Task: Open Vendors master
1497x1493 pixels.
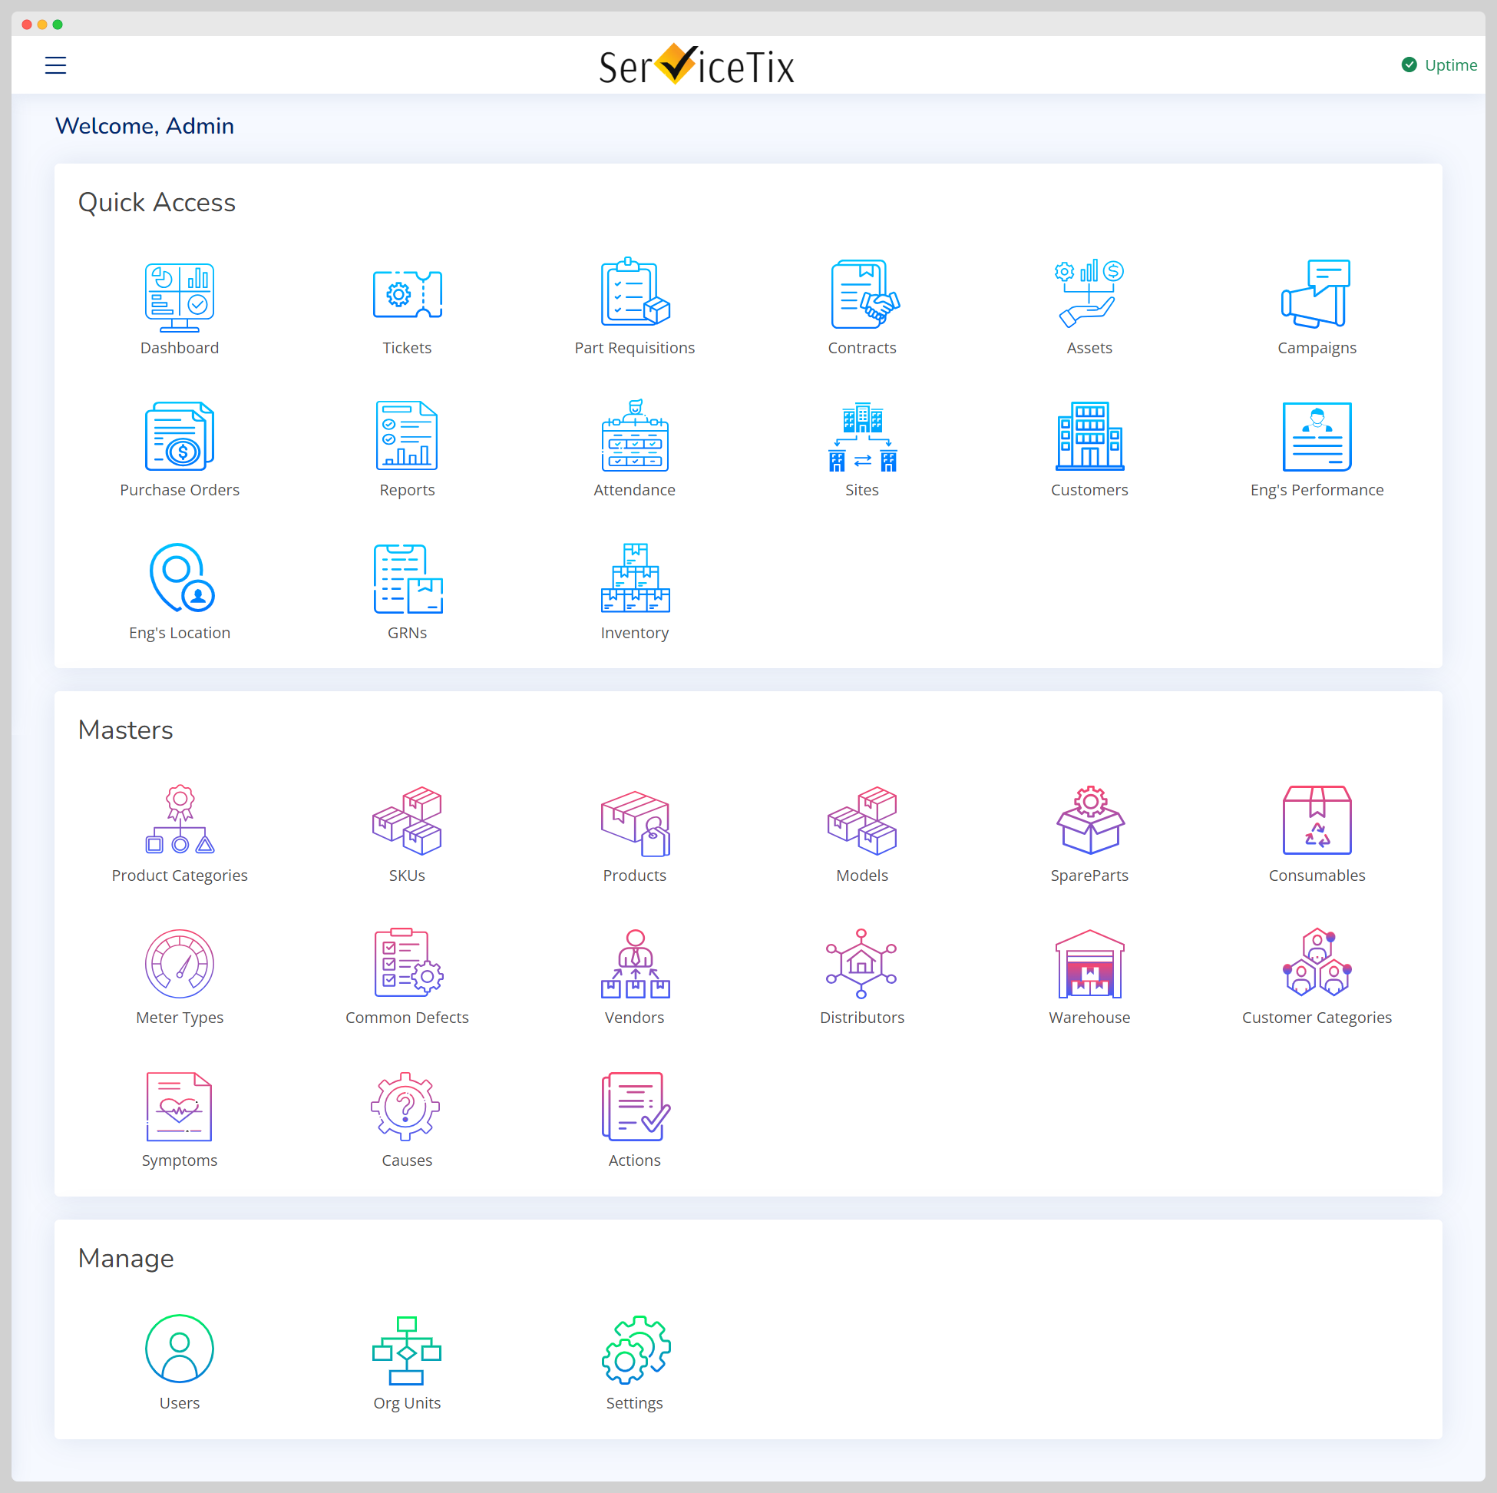Action: tap(635, 964)
